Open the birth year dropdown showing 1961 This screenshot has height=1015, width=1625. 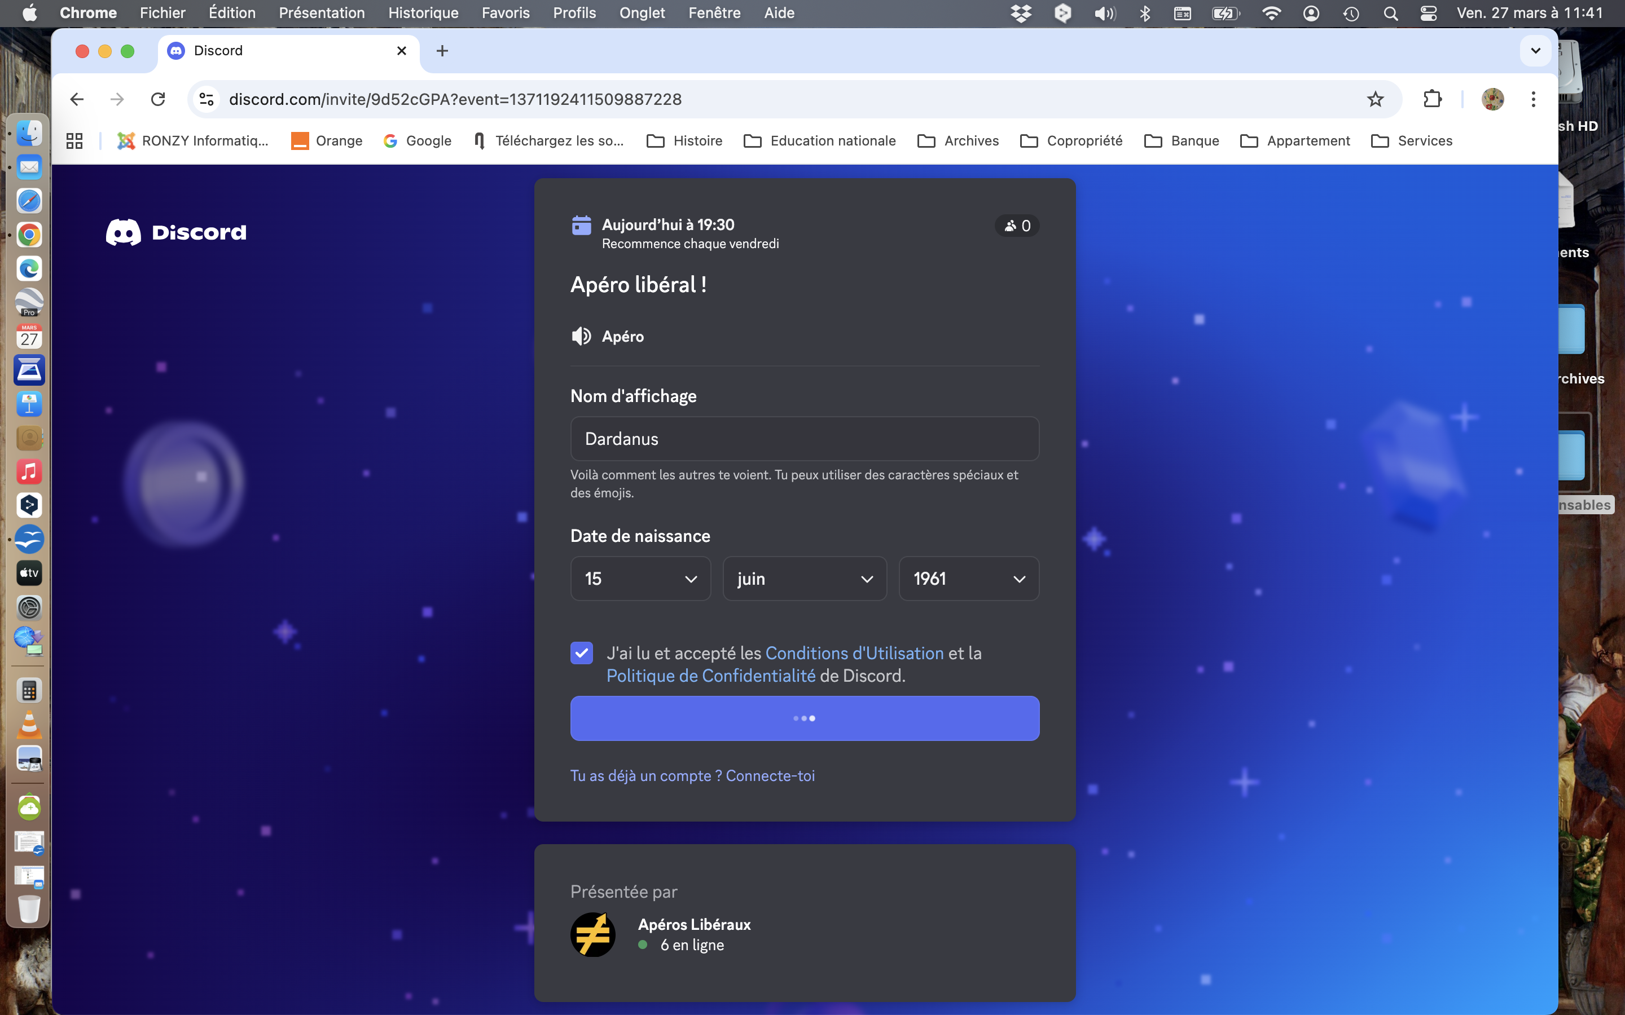(x=968, y=579)
